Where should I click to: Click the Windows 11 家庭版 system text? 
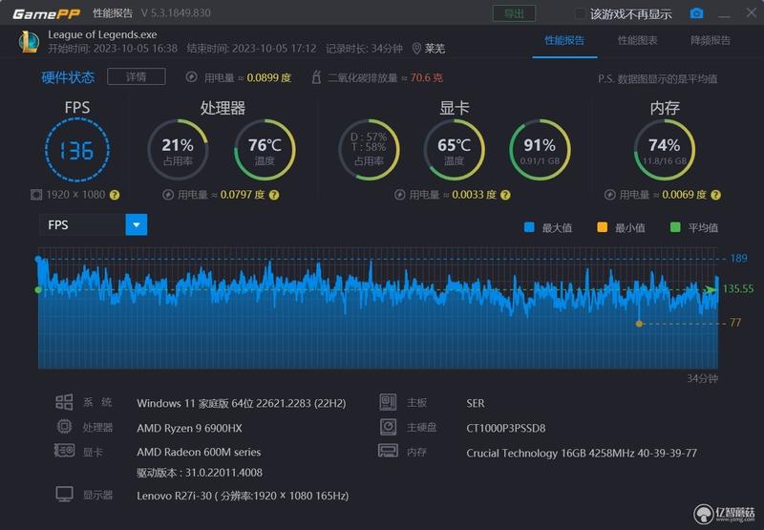pyautogui.click(x=242, y=403)
